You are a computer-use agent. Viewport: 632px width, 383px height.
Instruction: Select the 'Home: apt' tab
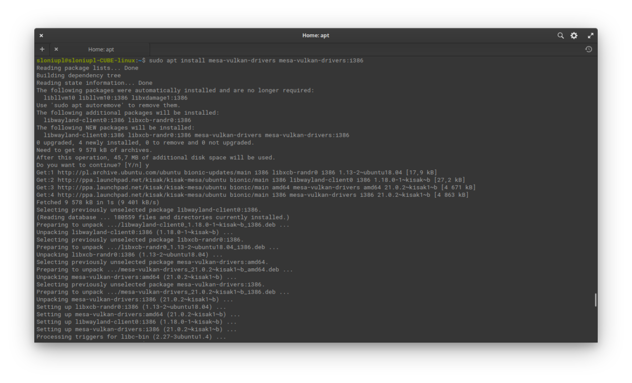101,49
